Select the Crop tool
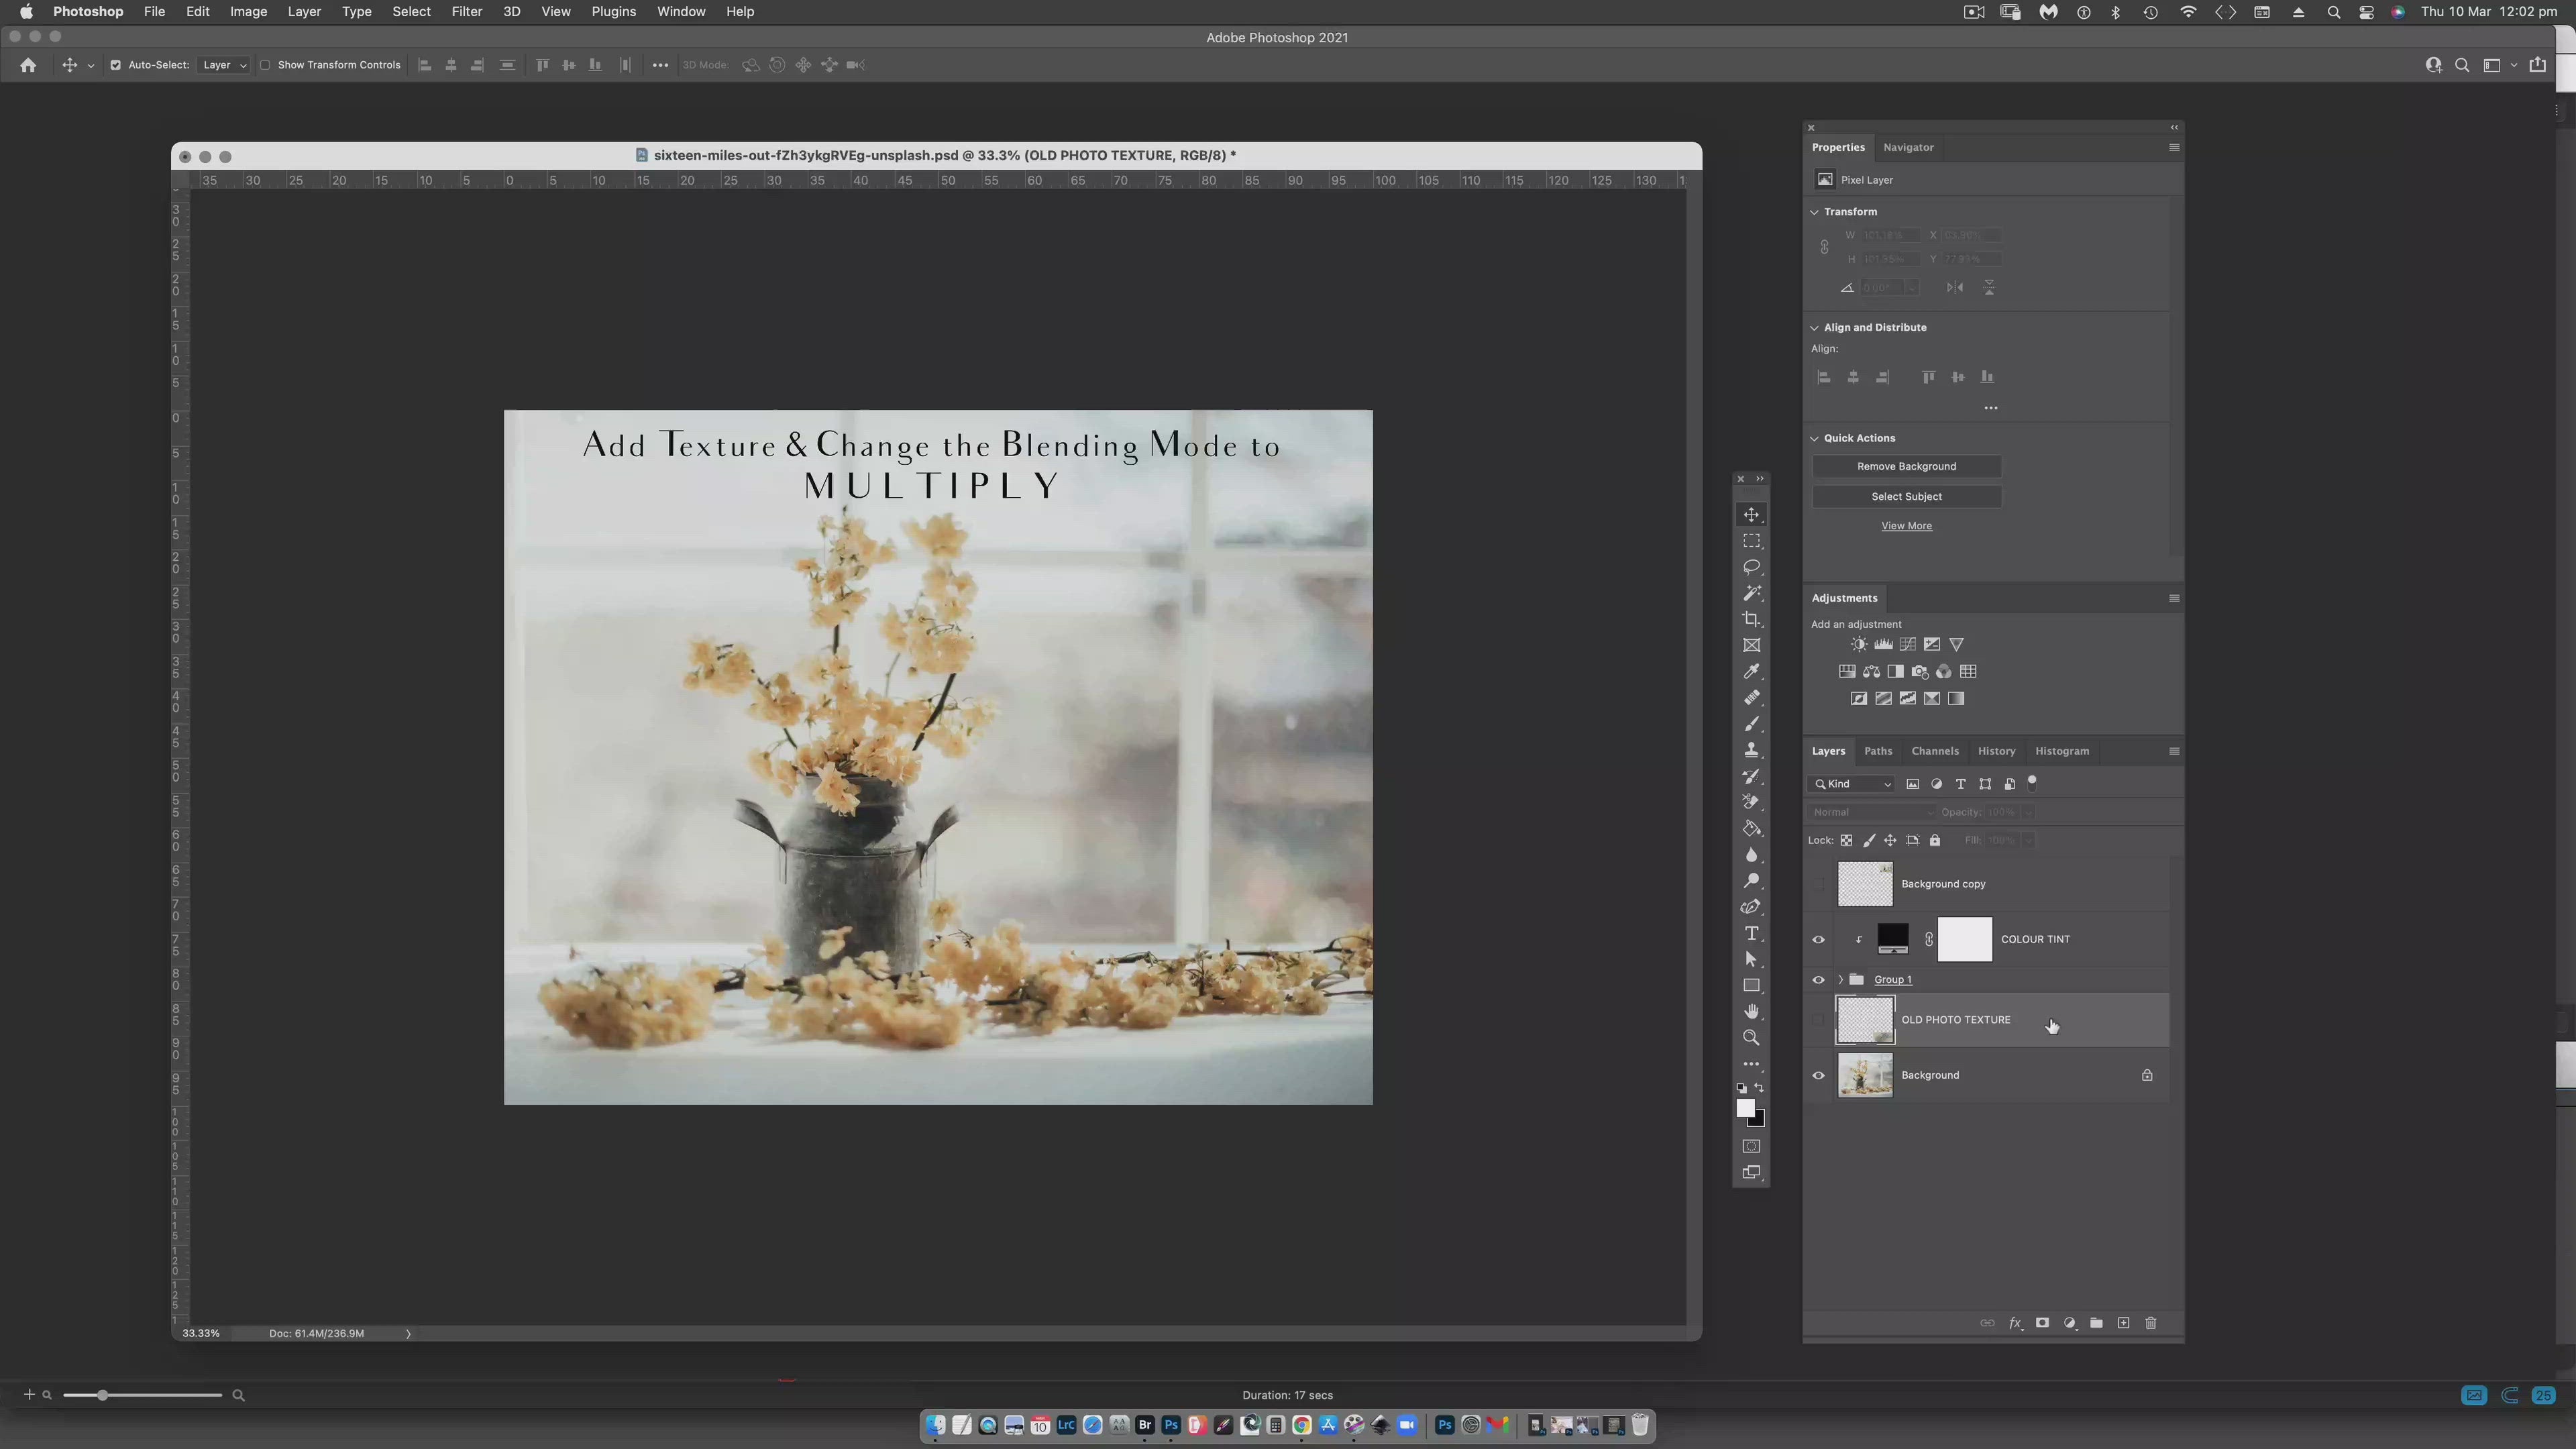Viewport: 2576px width, 1449px height. [1751, 619]
